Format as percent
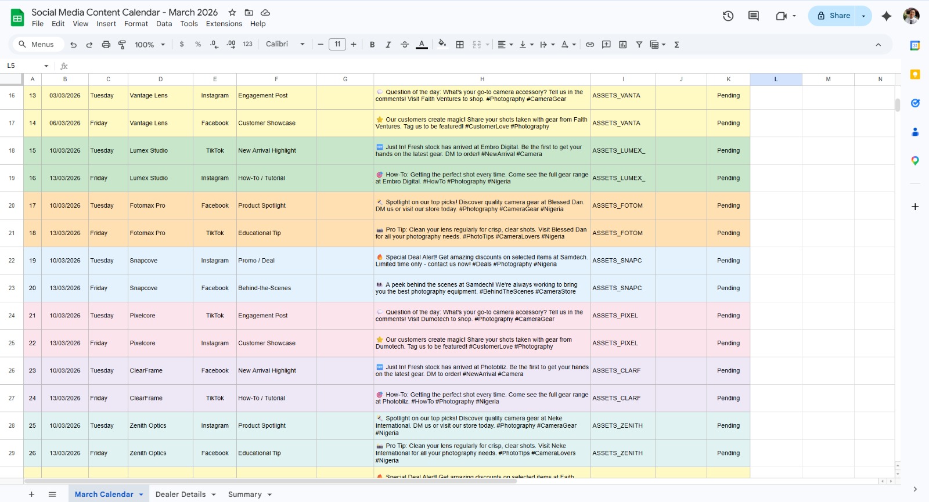Image resolution: width=929 pixels, height=502 pixels. [198, 44]
